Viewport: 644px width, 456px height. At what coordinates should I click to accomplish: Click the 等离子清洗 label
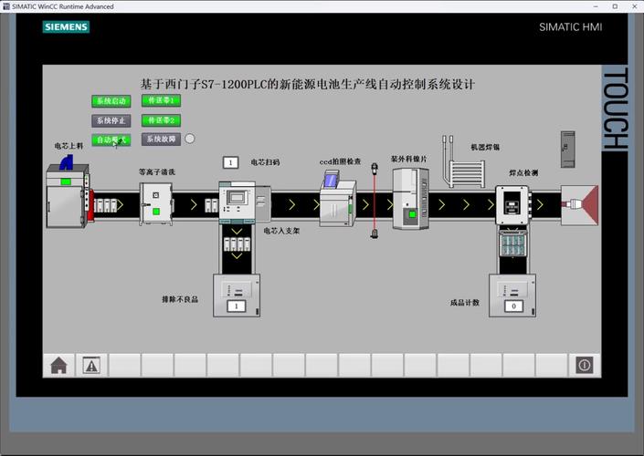pyautogui.click(x=157, y=171)
